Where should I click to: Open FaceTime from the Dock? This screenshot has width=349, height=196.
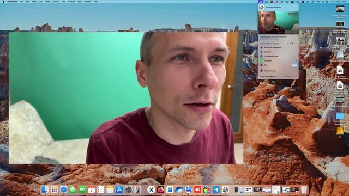tap(82, 189)
